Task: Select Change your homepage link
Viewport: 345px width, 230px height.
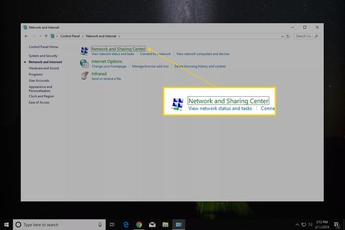Action: 109,66
